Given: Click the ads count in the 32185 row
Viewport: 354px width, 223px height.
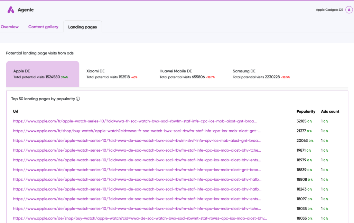Looking at the screenshot, I should [322, 121].
